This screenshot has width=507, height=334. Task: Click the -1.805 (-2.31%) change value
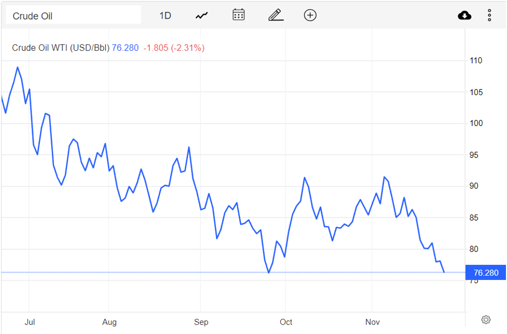[173, 48]
